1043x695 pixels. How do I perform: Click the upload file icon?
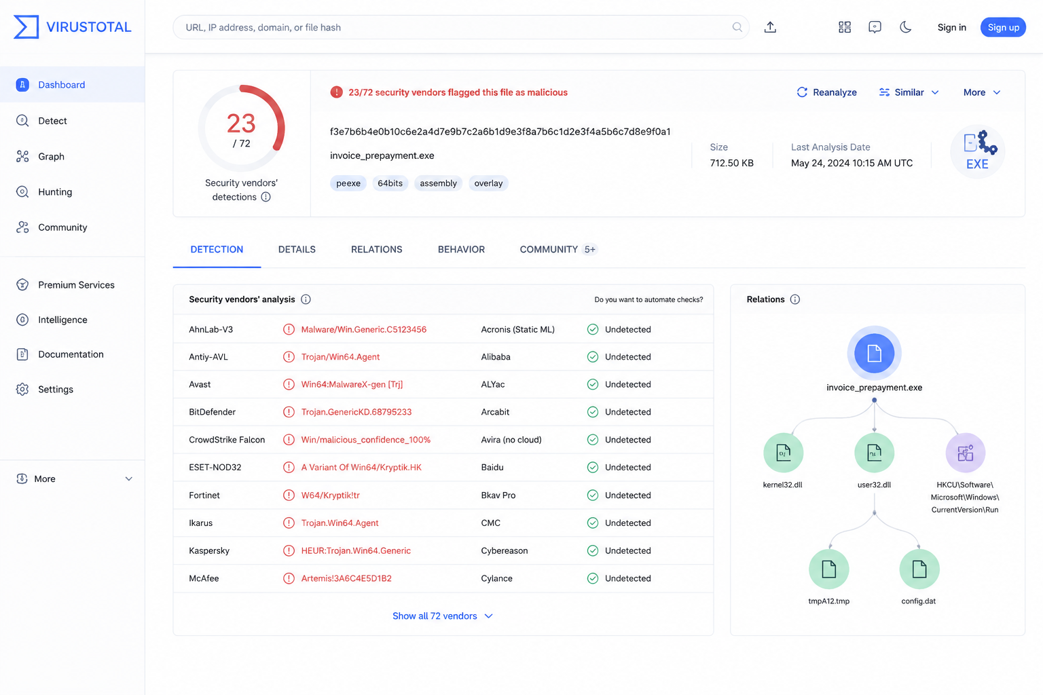[x=770, y=27]
